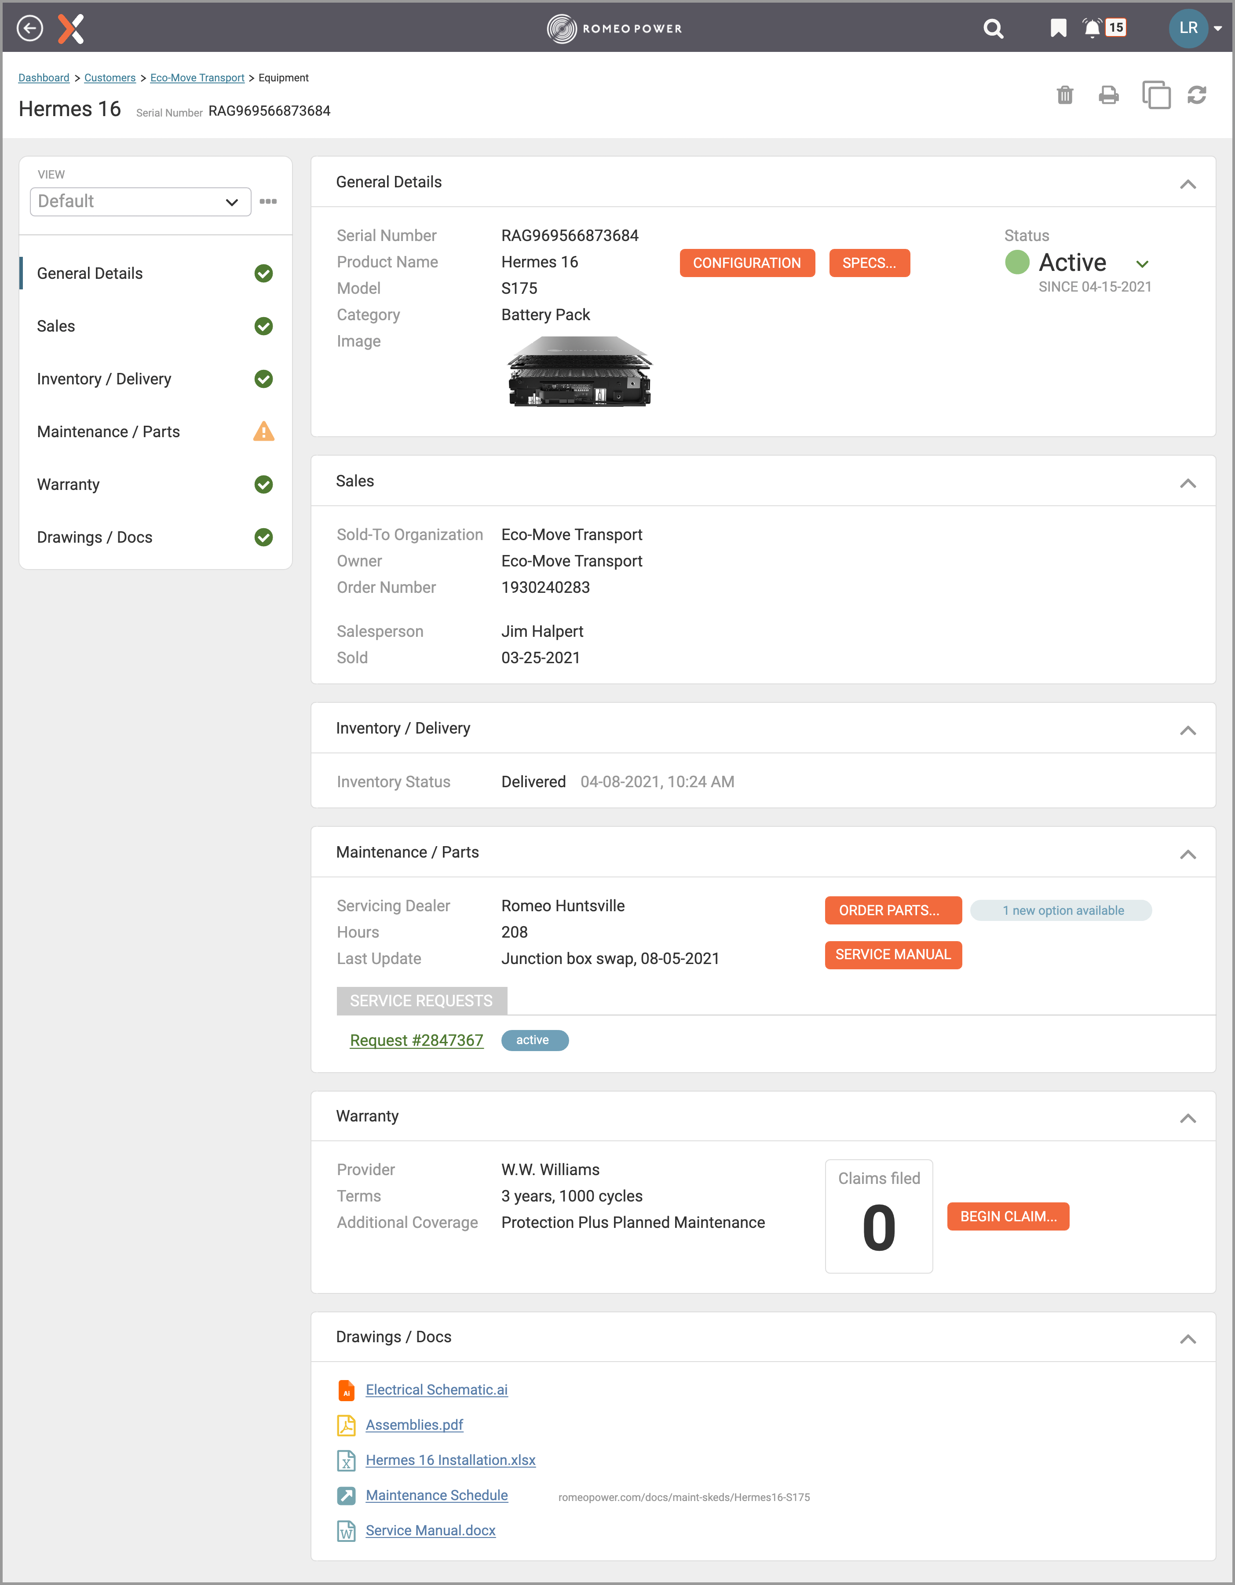Collapse the Warranty section
The width and height of the screenshot is (1235, 1585).
pos(1187,1118)
